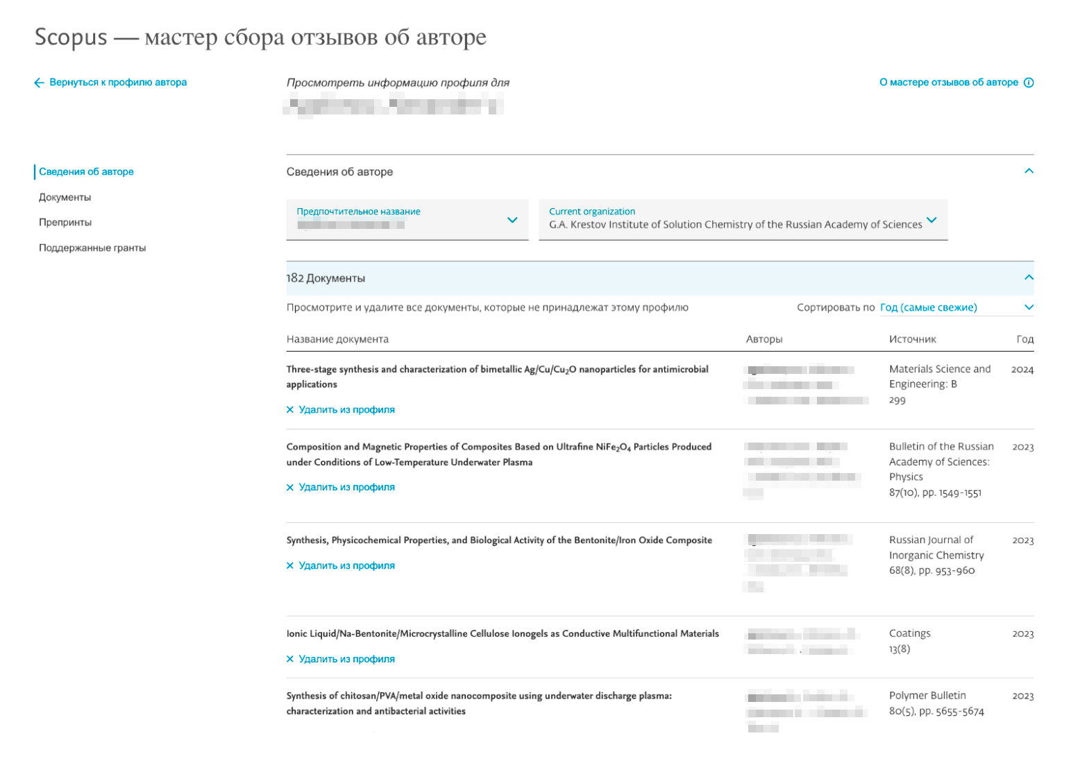Click the Composition and Magnetic Properties title

pyautogui.click(x=498, y=455)
